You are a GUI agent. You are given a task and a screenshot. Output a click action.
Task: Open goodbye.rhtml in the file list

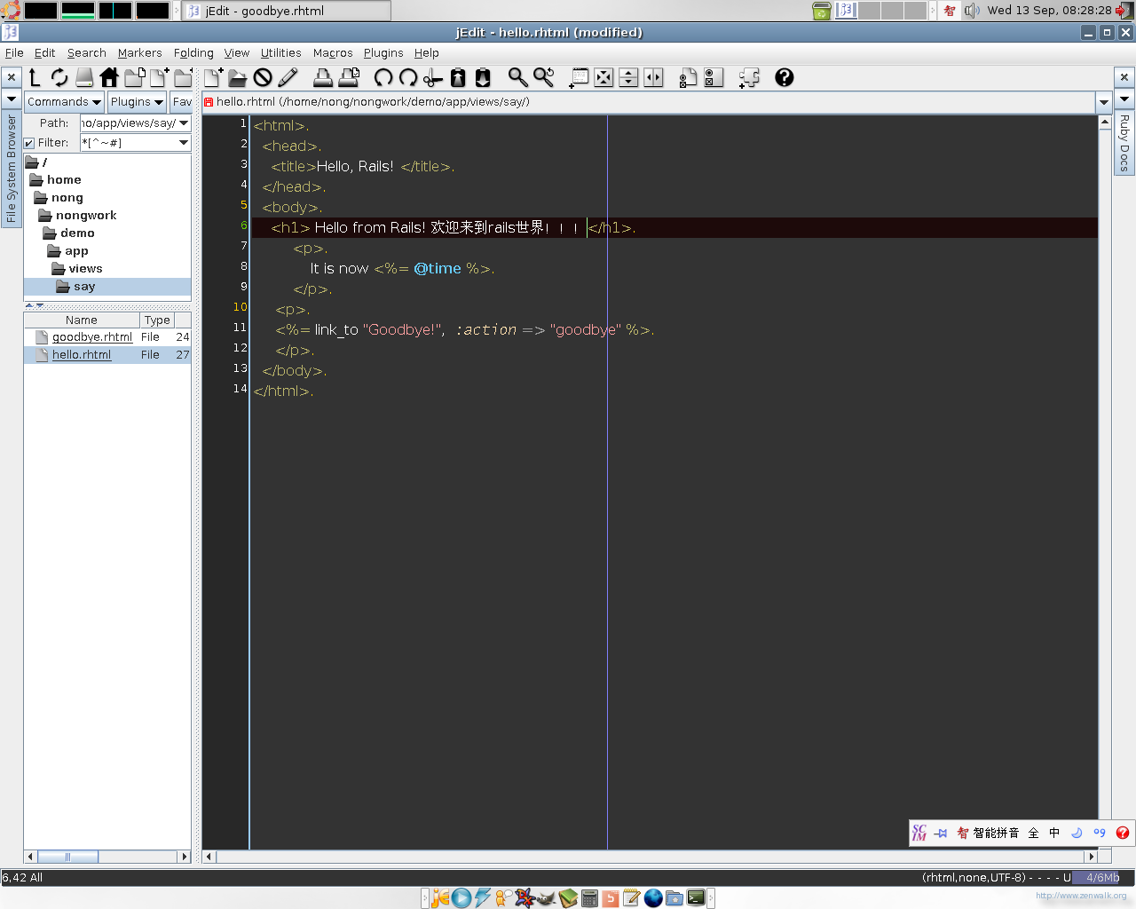coord(91,337)
